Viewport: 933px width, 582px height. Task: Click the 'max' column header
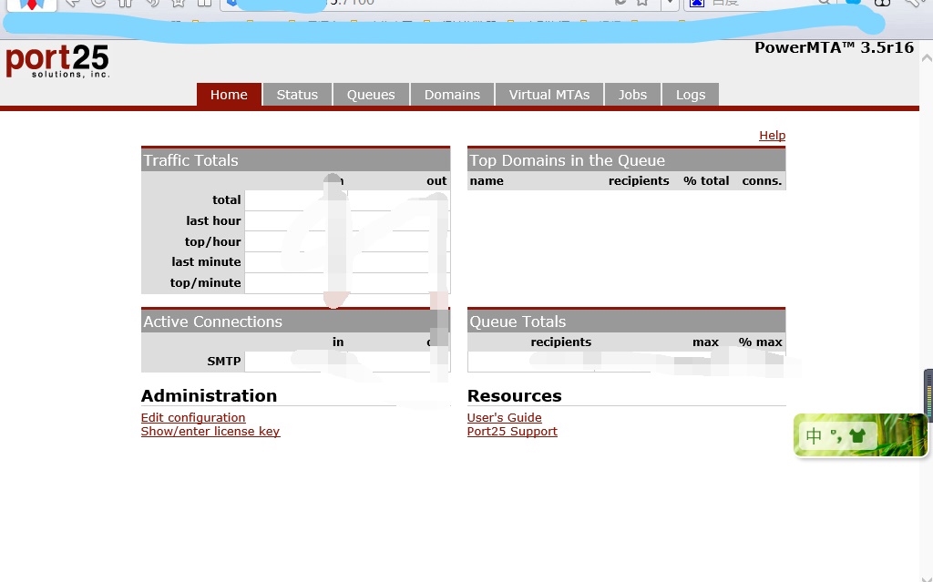click(705, 342)
